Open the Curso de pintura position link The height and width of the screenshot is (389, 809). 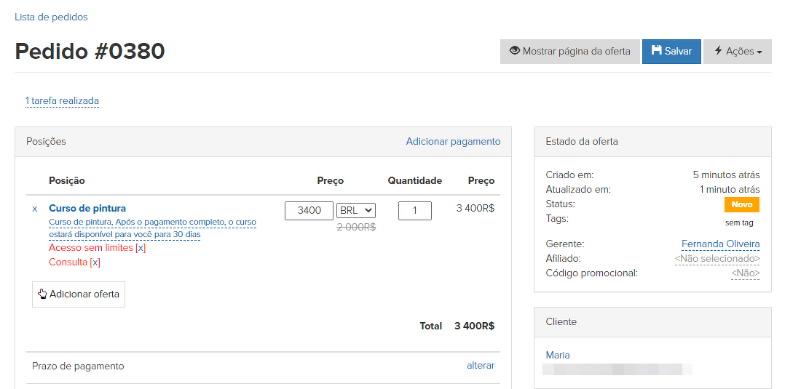(87, 209)
